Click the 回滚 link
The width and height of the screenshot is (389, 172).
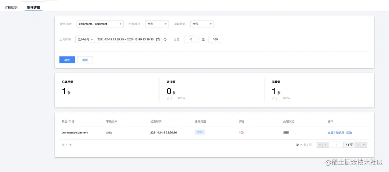tap(349, 132)
